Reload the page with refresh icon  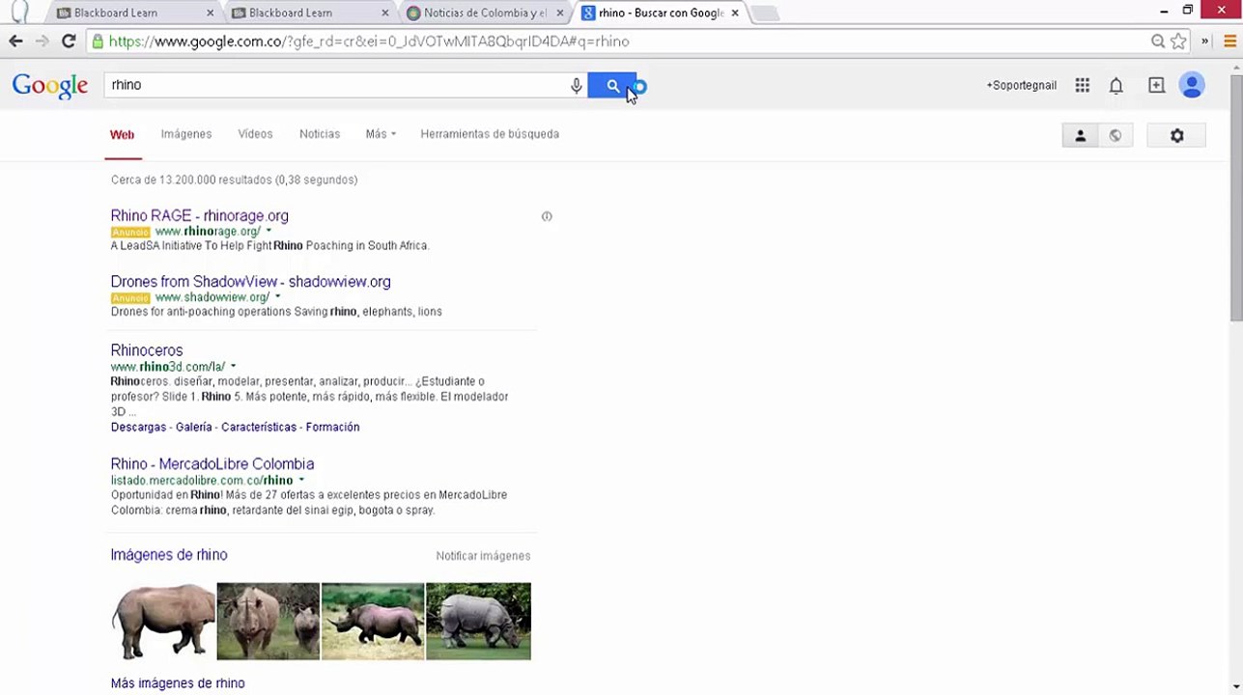tap(69, 41)
